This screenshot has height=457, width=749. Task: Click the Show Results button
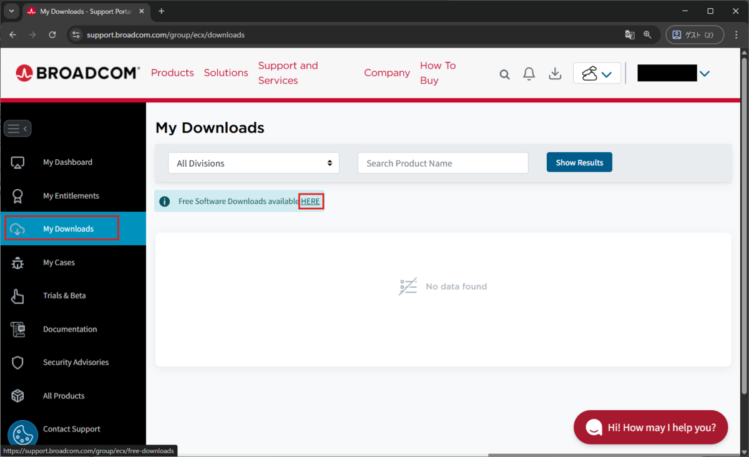click(579, 162)
